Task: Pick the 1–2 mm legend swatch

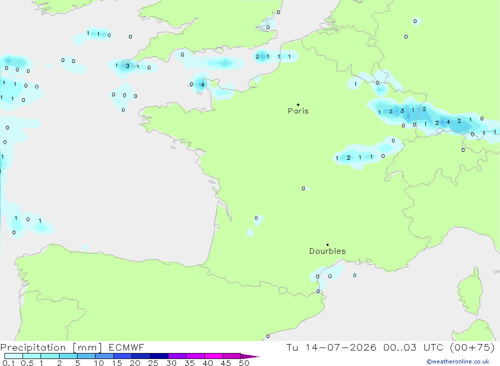Action: [x=50, y=356]
